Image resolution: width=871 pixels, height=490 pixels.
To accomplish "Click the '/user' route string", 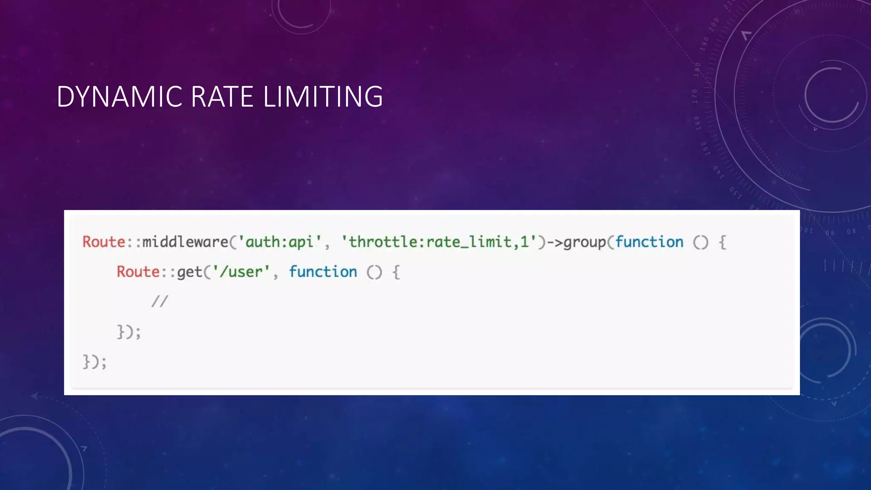I will (241, 272).
